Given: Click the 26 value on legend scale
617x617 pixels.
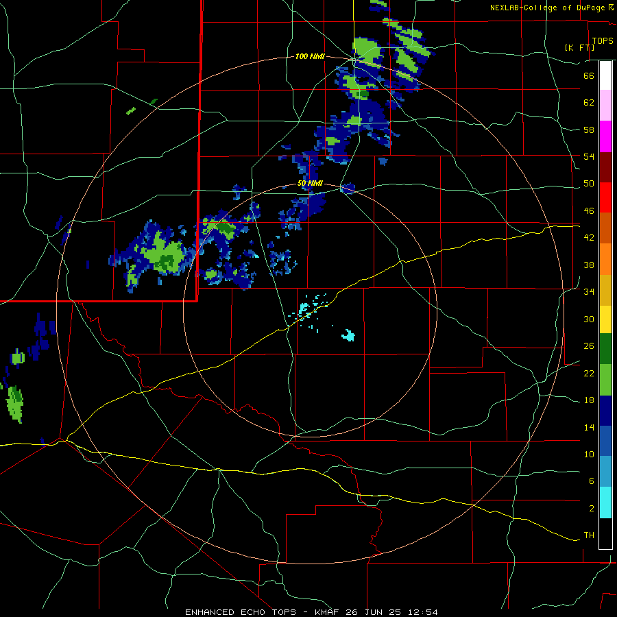Looking at the screenshot, I should 589,346.
